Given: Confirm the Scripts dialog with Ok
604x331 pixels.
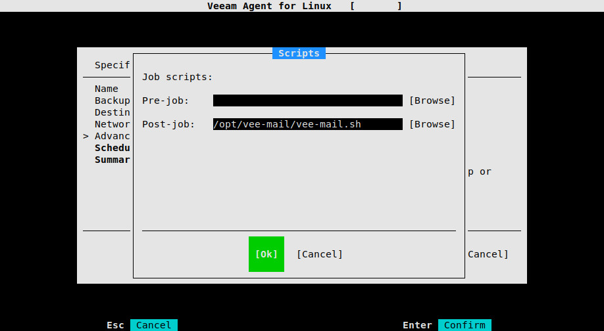Looking at the screenshot, I should click(x=266, y=254).
